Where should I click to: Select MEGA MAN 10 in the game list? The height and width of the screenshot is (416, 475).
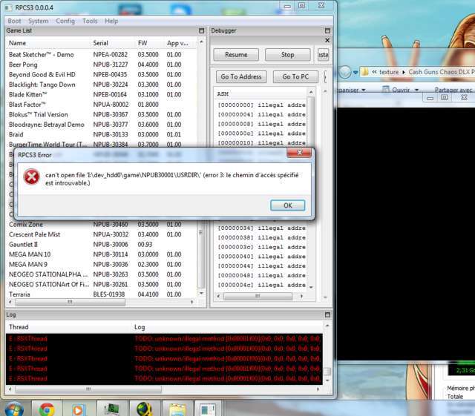click(x=30, y=254)
